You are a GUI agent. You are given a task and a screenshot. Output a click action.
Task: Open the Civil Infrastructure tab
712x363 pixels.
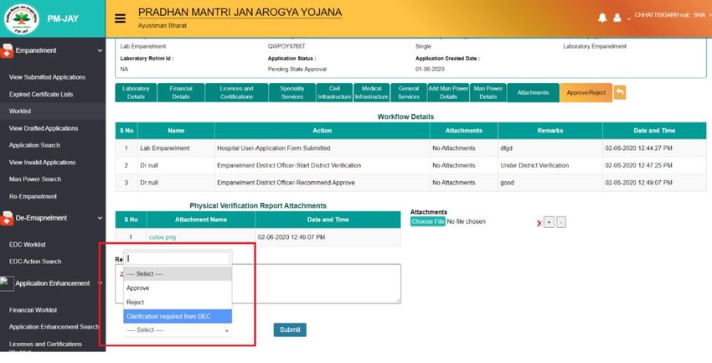(334, 93)
